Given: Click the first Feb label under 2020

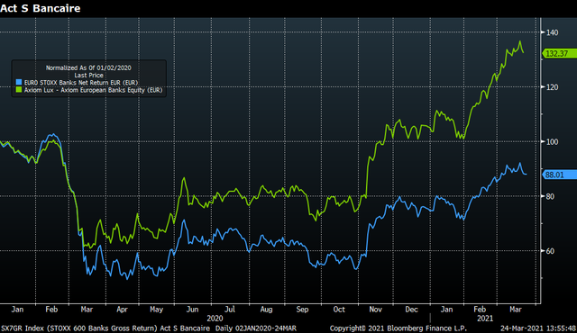Looking at the screenshot, I should [51, 310].
